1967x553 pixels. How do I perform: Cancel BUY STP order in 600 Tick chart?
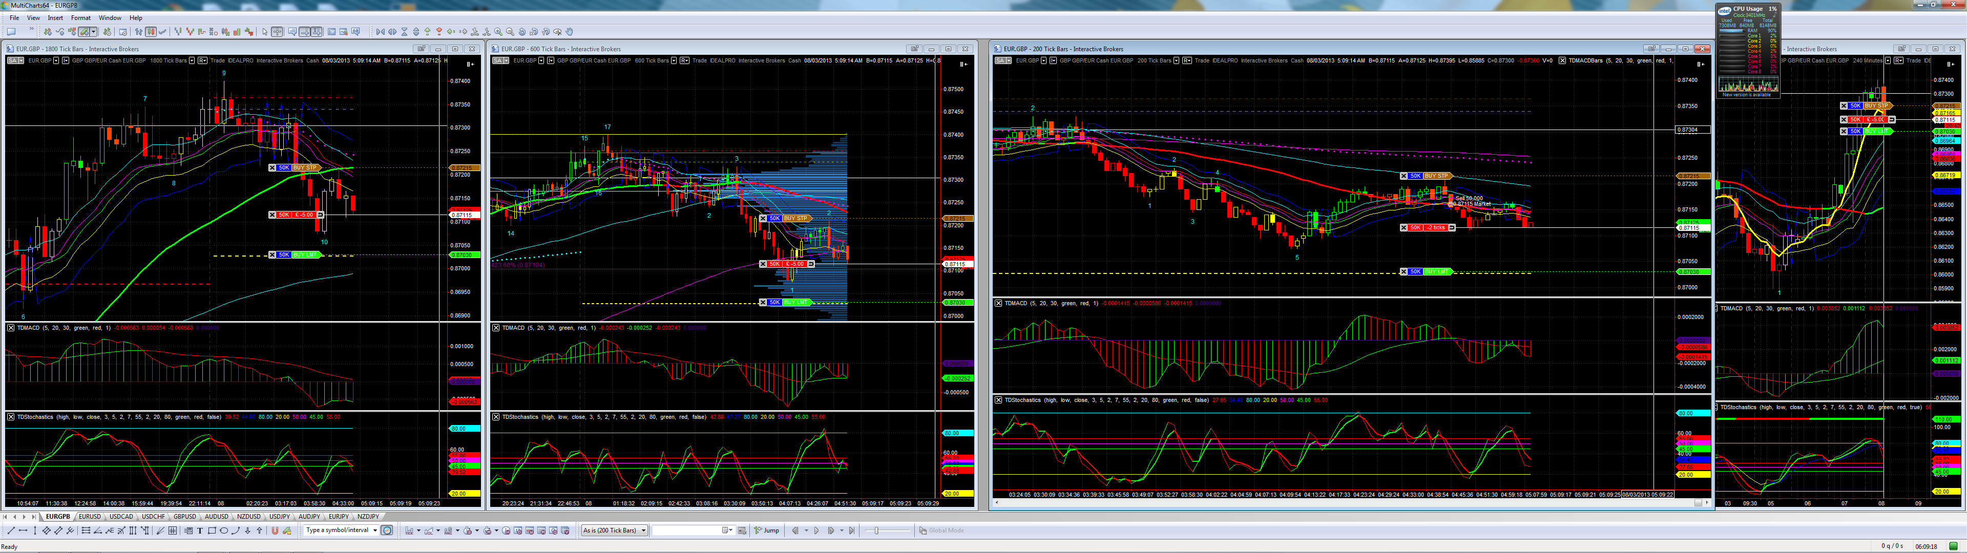pyautogui.click(x=763, y=219)
